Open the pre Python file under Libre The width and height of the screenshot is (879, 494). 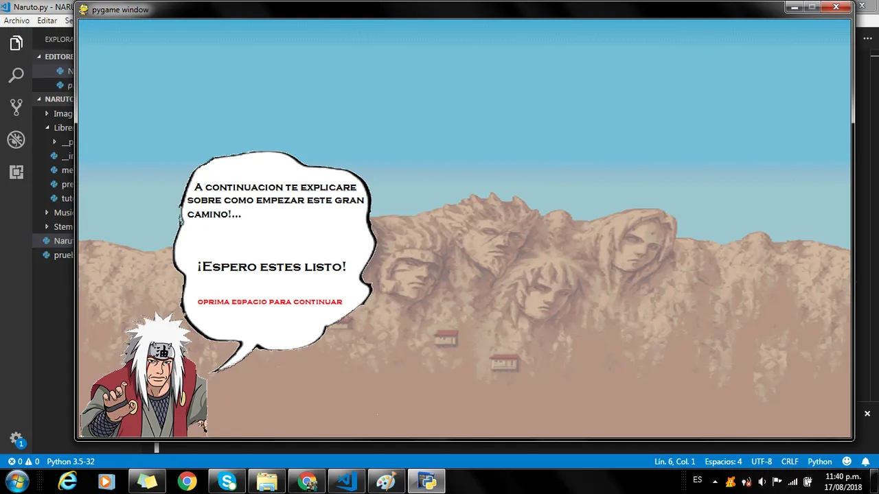(54, 185)
